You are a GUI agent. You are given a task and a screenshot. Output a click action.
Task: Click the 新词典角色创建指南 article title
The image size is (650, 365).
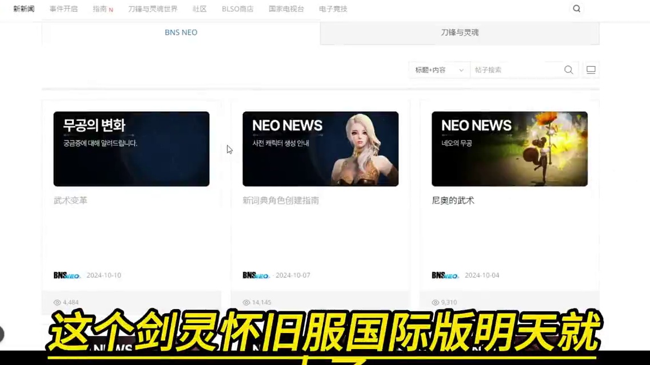click(x=280, y=200)
